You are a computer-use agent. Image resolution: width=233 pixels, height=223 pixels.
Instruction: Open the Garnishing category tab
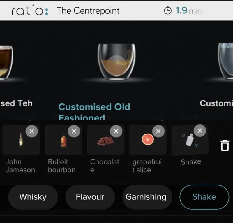146,197
